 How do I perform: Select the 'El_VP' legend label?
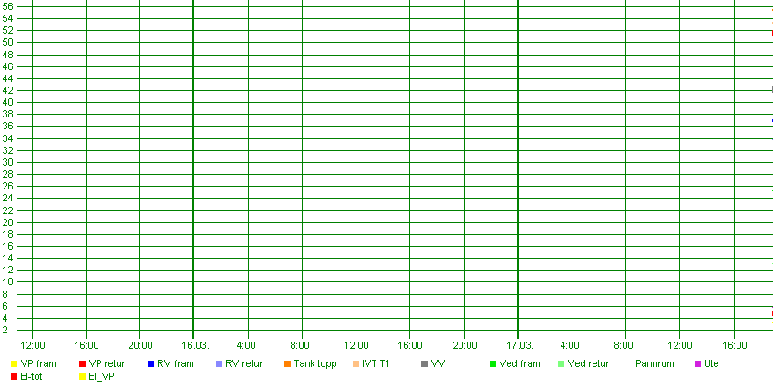[x=101, y=377]
